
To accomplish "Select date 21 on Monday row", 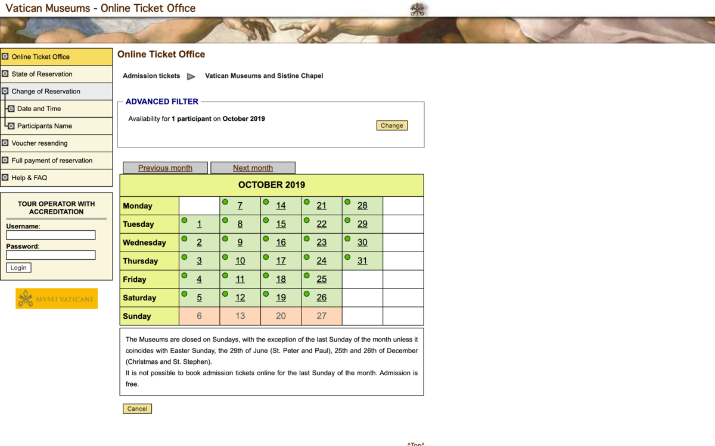I will click(322, 206).
